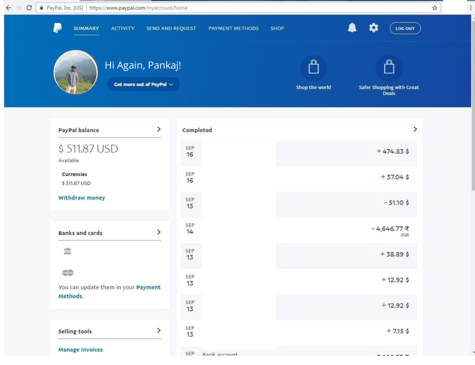Expand the Selling tools section arrow
The width and height of the screenshot is (475, 365).
(x=159, y=331)
